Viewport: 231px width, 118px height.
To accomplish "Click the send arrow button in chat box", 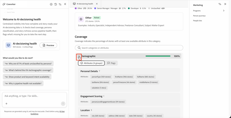I will coord(63,104).
